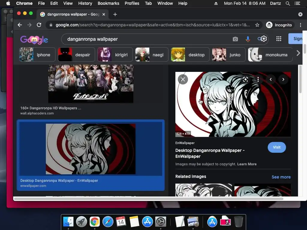307x230 pixels.
Task: Click the Incognito profile badge
Action: 279,25
